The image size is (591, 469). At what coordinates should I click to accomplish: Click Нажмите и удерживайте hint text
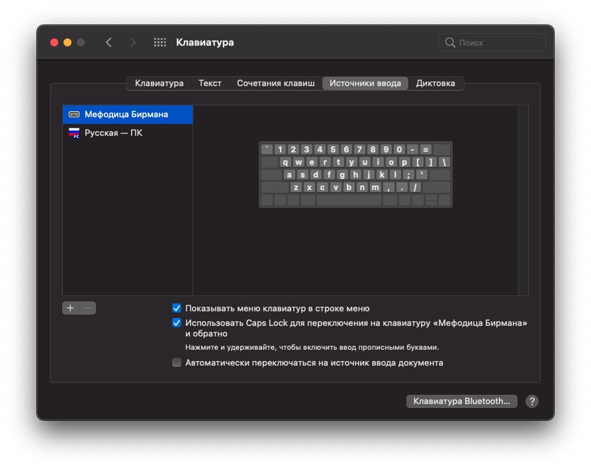pos(312,347)
